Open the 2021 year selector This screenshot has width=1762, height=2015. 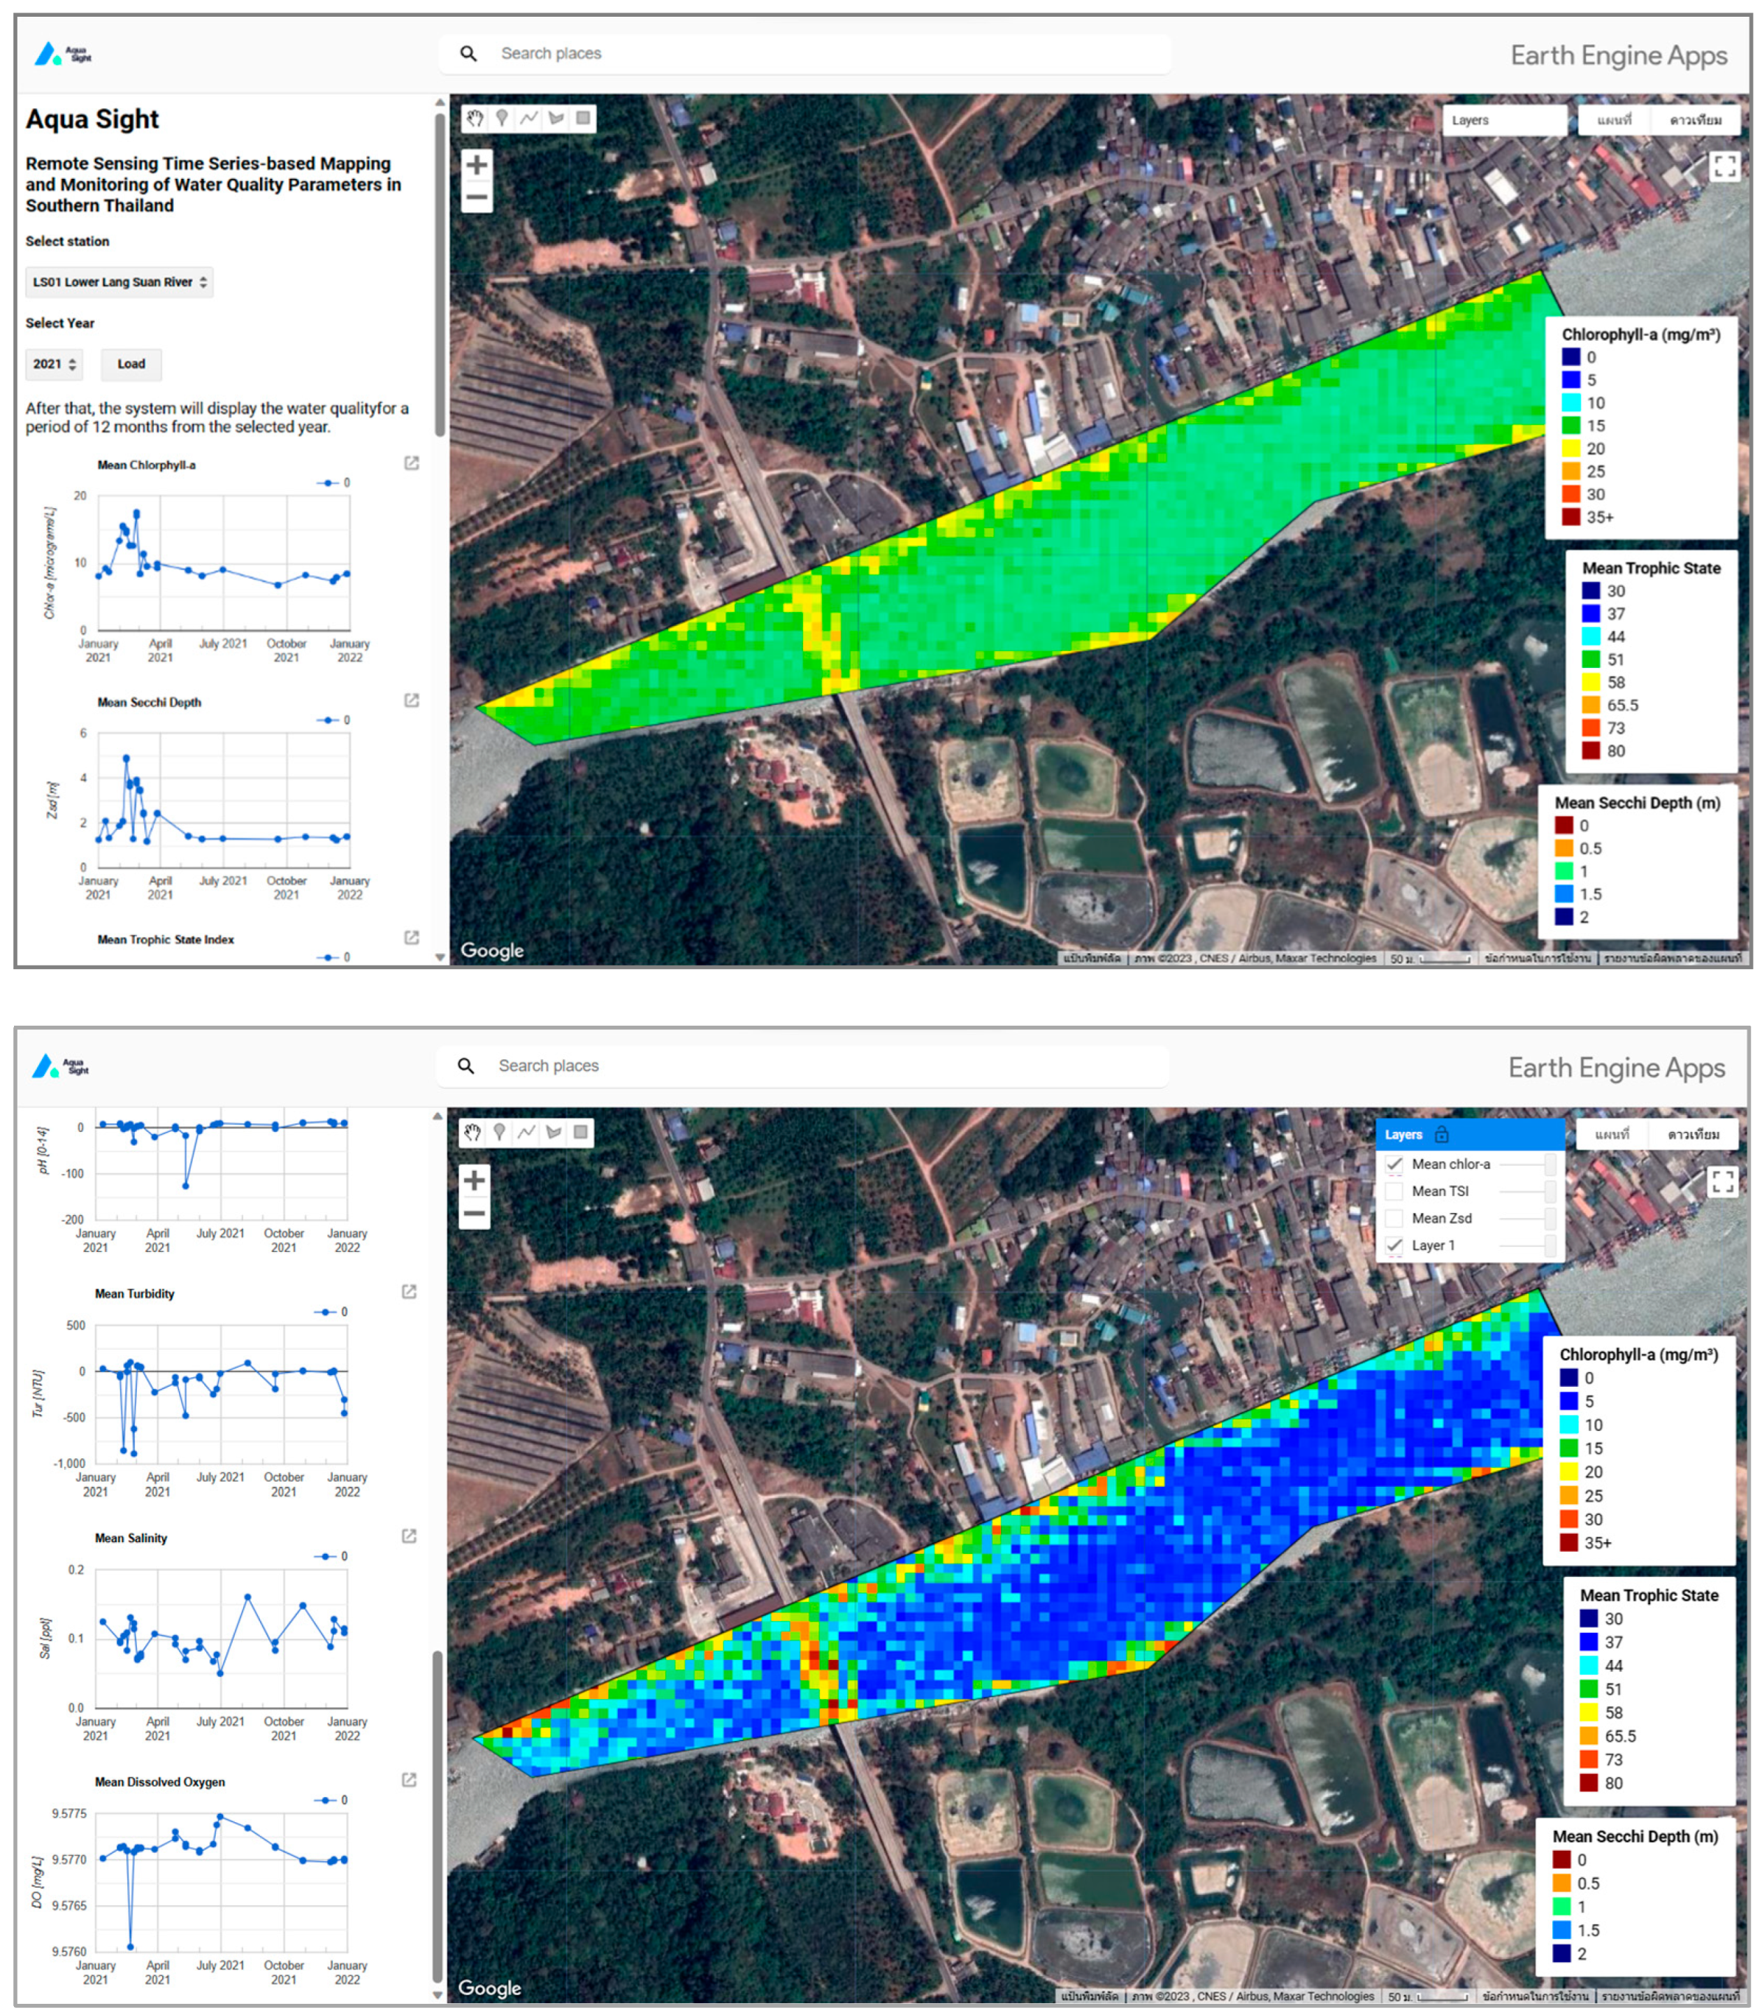point(54,364)
